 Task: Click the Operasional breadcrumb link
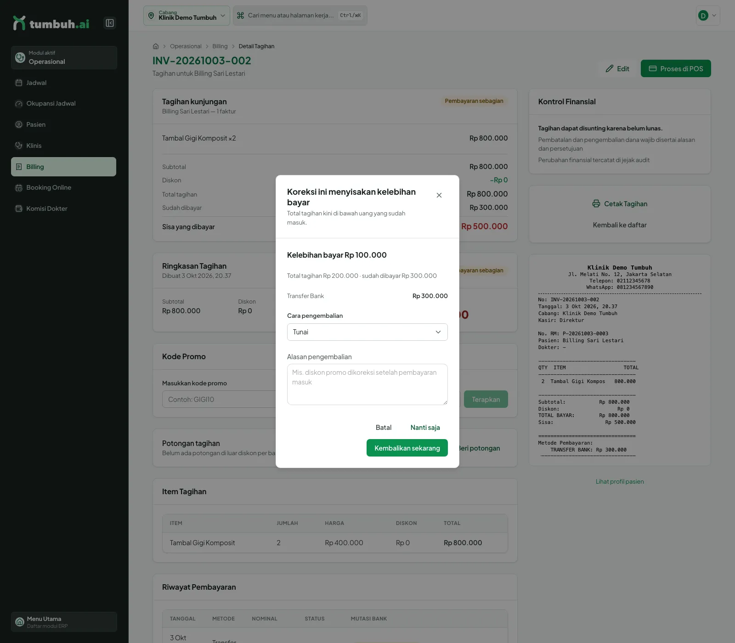point(186,46)
